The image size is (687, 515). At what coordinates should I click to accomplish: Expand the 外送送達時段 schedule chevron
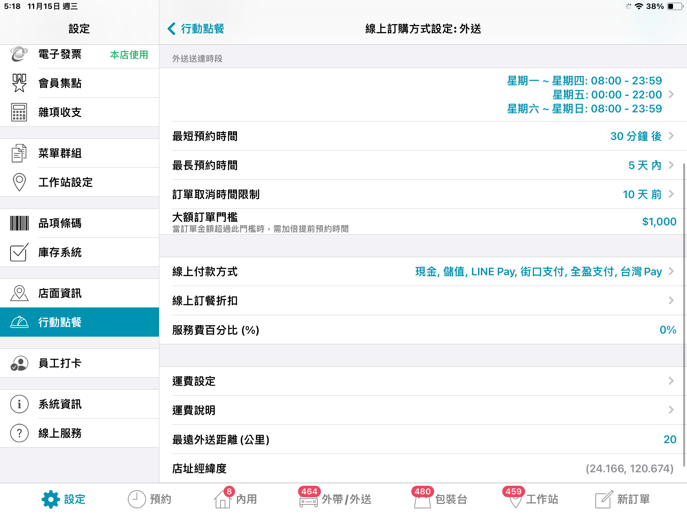tap(671, 94)
